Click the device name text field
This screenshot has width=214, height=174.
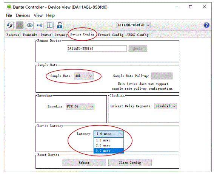click(97, 48)
